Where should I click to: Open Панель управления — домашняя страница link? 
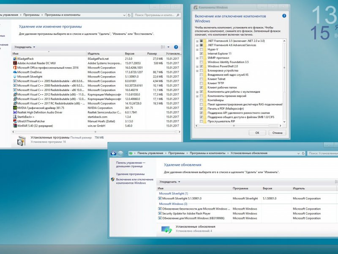pyautogui.click(x=131, y=165)
